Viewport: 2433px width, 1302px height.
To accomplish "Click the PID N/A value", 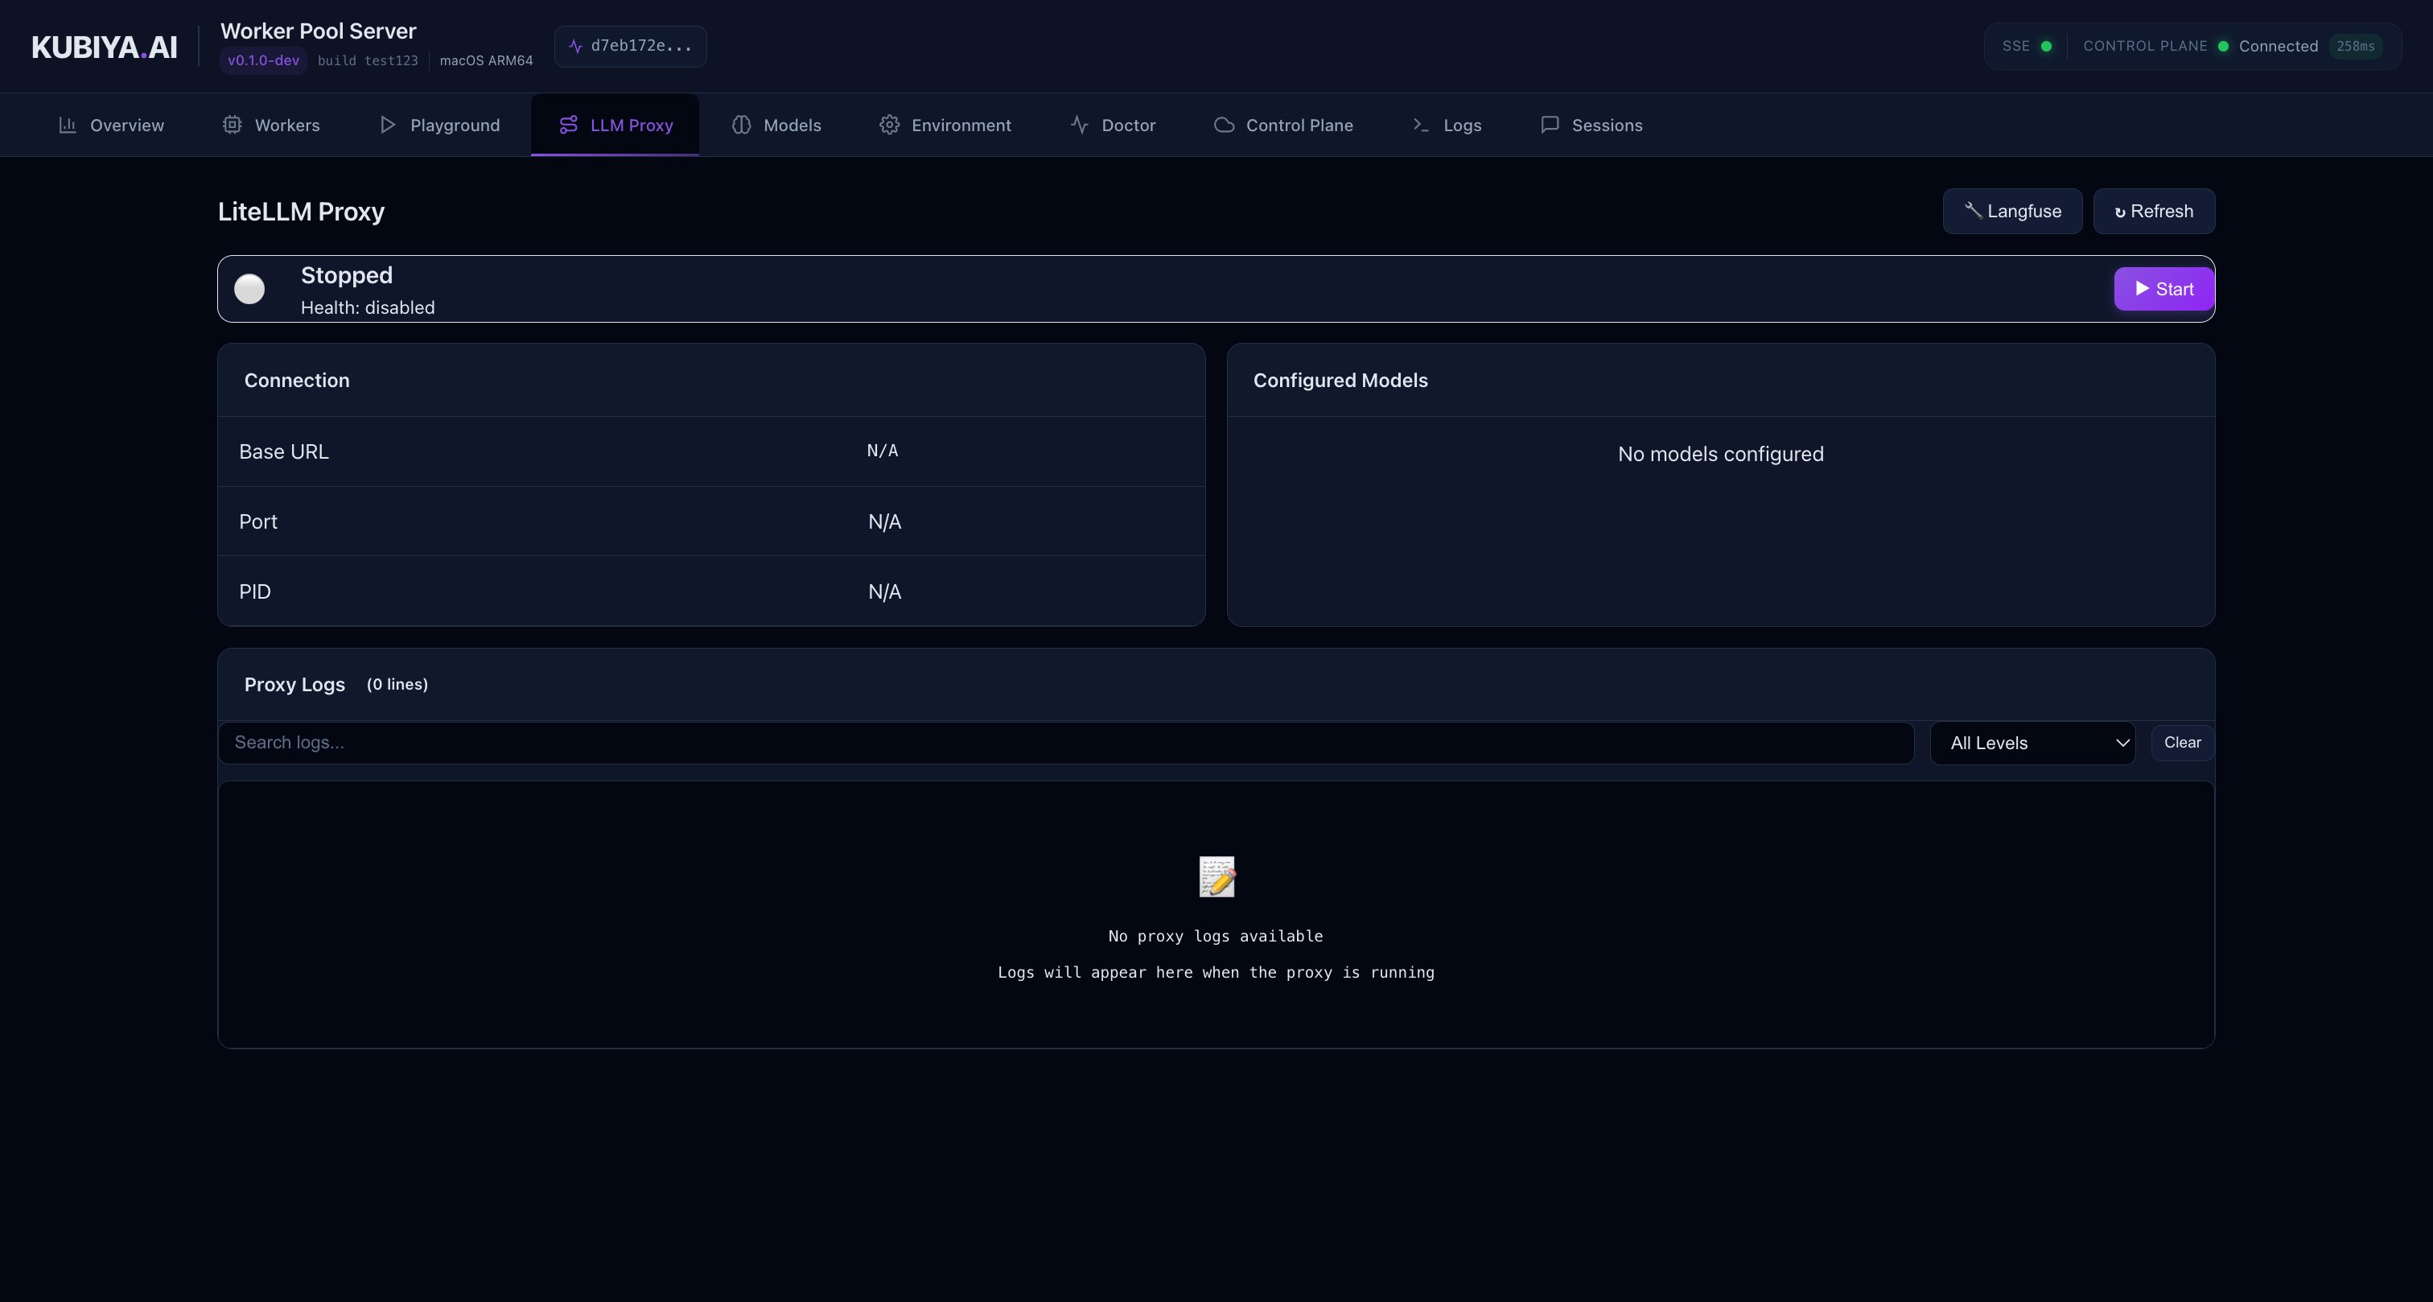I will tap(885, 591).
